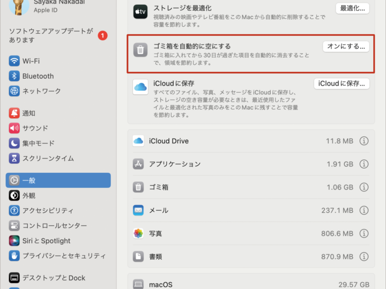Image resolution: width=386 pixels, height=289 pixels.
Task: Click the iCloud Drive cloud icon
Action: (138, 141)
